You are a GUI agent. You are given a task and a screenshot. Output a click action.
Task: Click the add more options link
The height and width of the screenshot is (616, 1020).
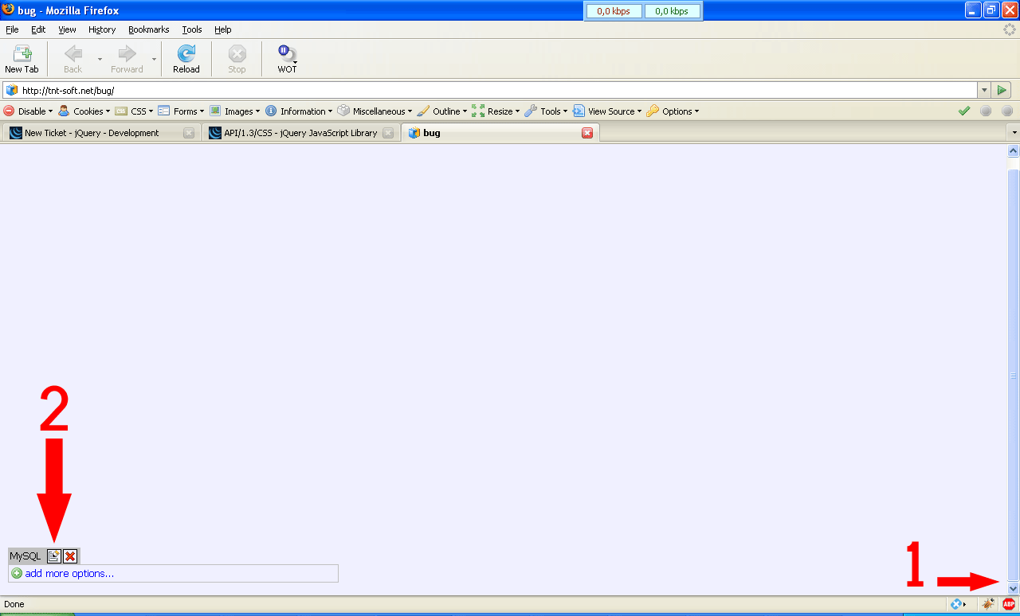coord(69,573)
